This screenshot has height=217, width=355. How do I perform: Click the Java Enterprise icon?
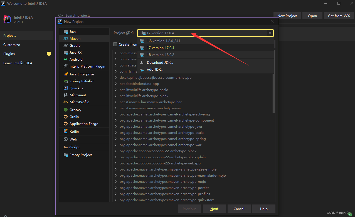point(66,74)
